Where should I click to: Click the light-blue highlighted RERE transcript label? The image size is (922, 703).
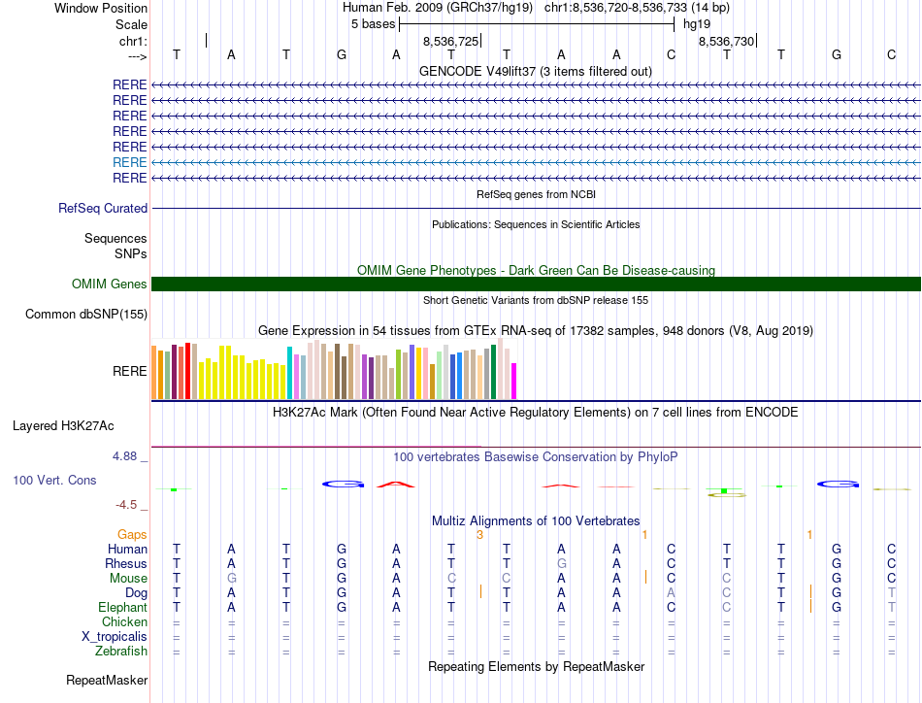130,162
